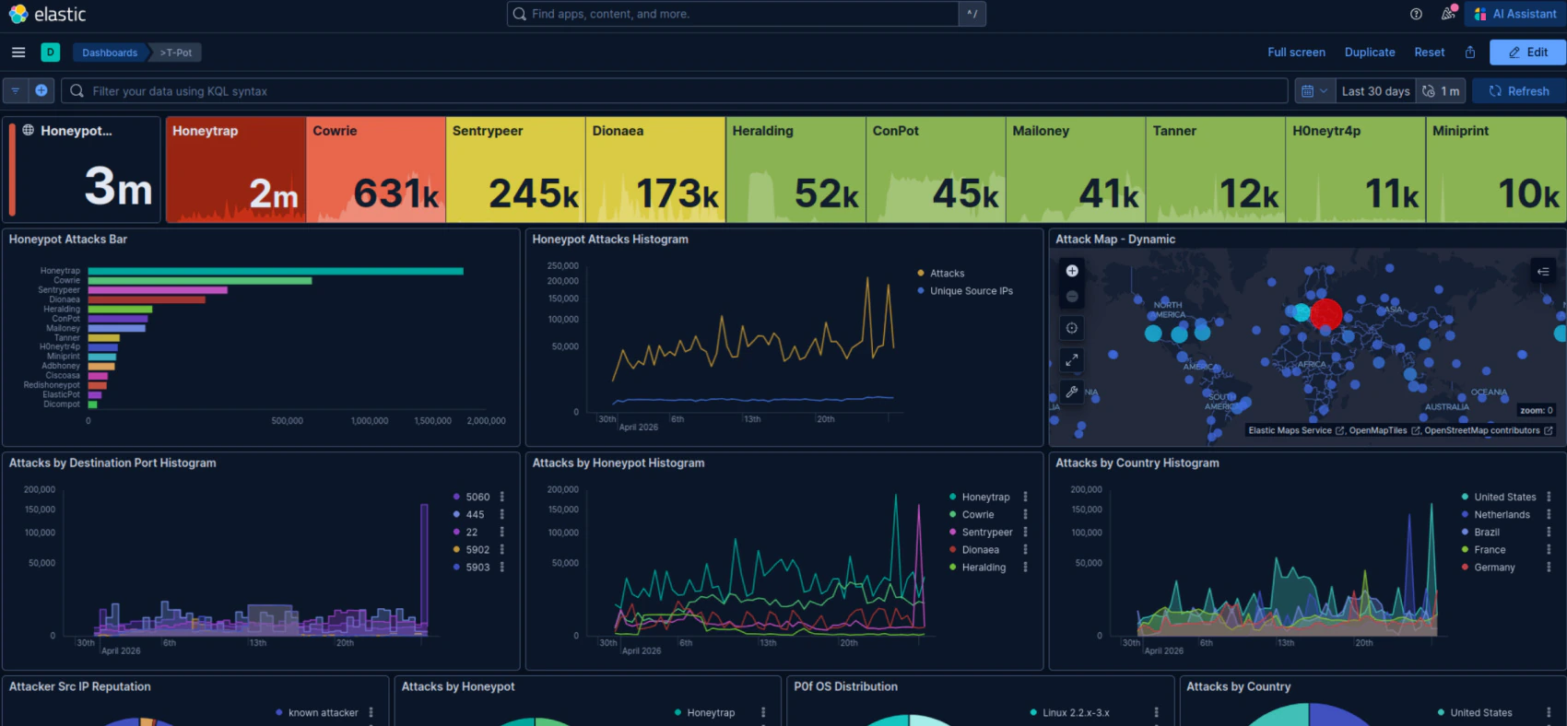
Task: Open the OpenStreetMap contributors link
Action: [x=1488, y=430]
